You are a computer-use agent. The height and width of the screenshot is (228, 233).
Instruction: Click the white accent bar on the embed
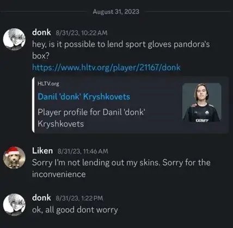pyautogui.click(x=33, y=105)
